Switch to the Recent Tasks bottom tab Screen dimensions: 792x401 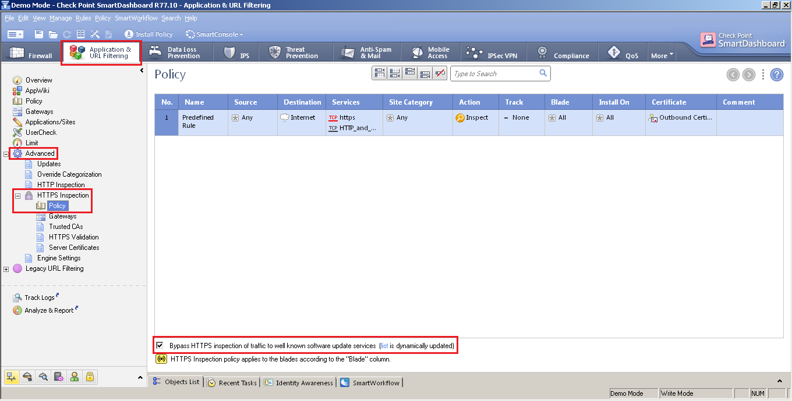click(232, 383)
